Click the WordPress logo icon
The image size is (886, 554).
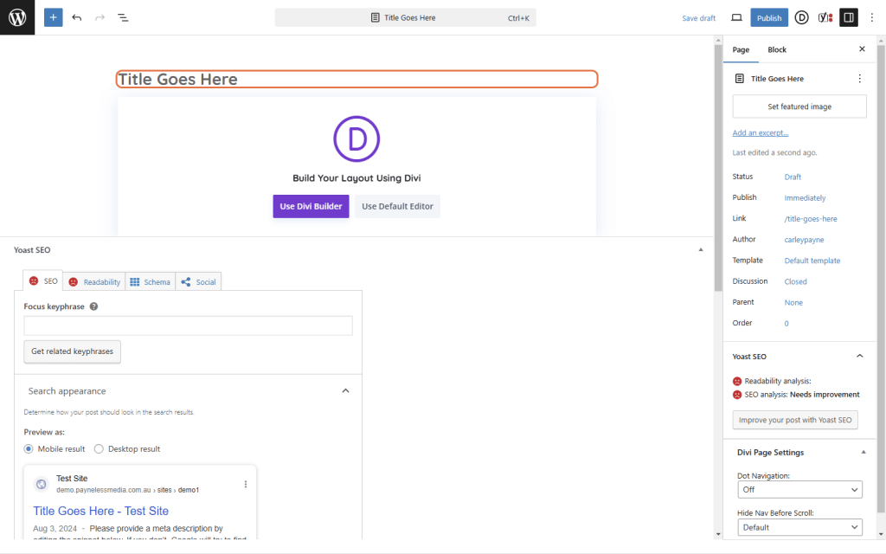pyautogui.click(x=17, y=17)
